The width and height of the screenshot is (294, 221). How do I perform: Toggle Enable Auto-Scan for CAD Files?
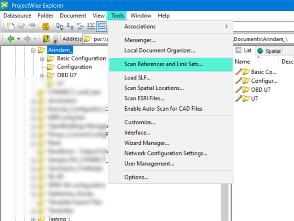pyautogui.click(x=171, y=109)
